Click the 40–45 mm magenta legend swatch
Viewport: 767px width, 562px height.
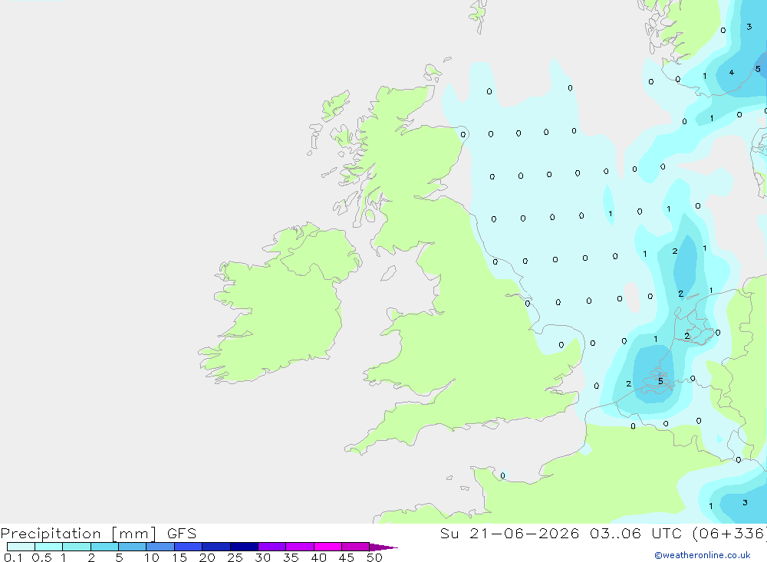[328, 547]
